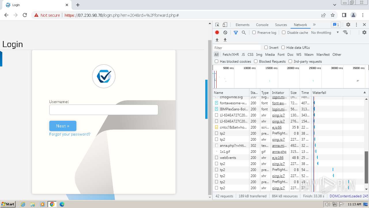Open Network panel settings gear

[x=364, y=32]
